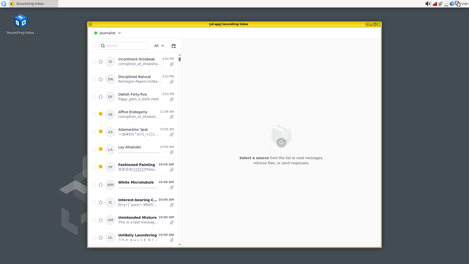Unstar the Affine Endogamy source
This screenshot has width=469, height=264.
coord(100,114)
